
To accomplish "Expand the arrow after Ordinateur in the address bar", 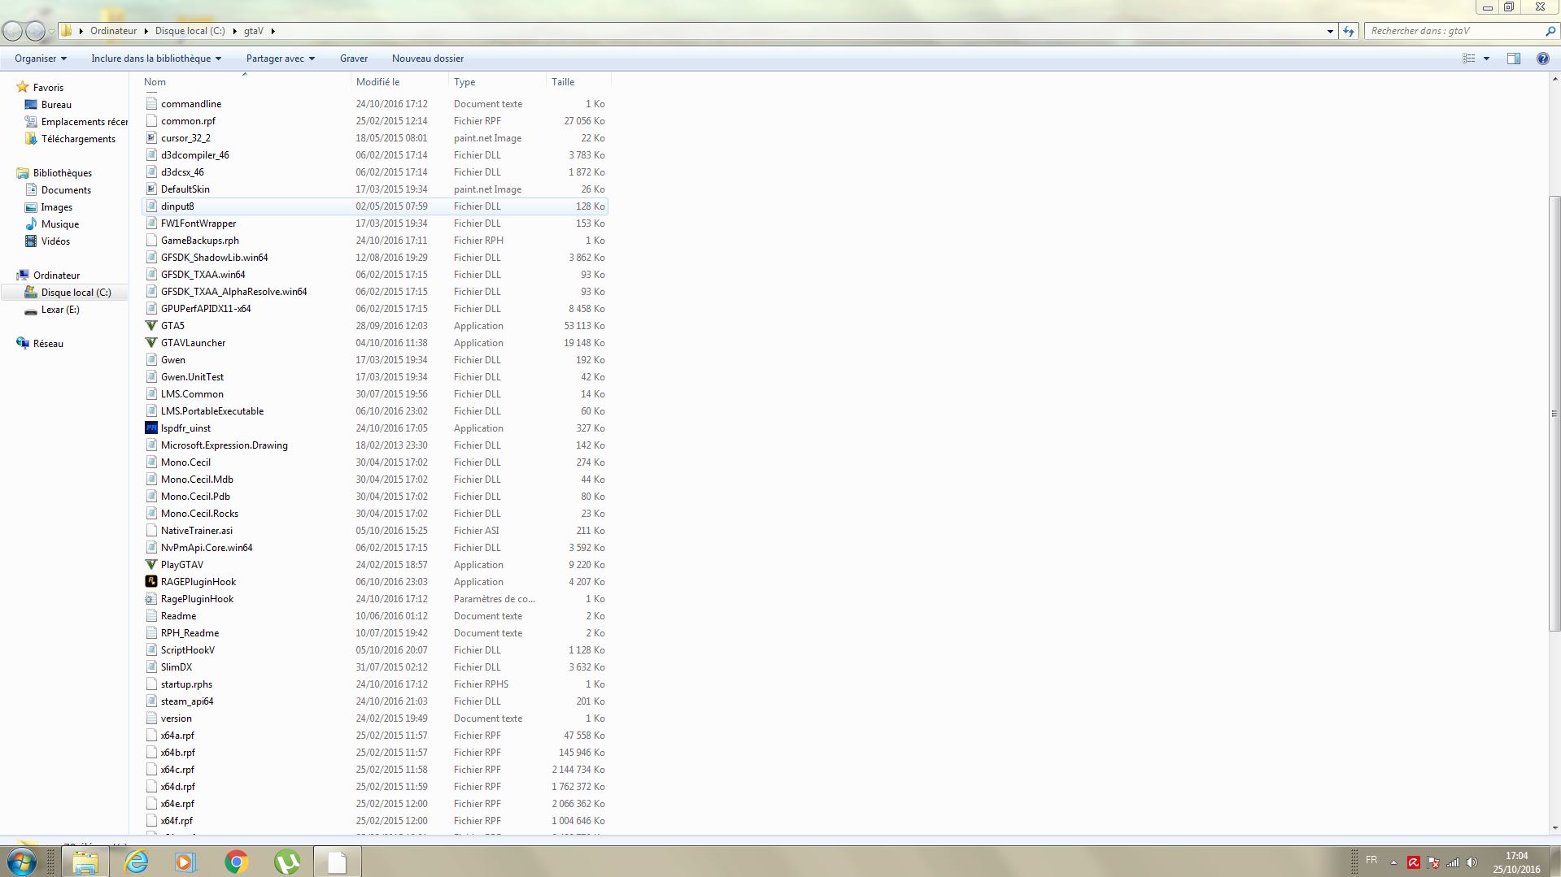I will 146,31.
